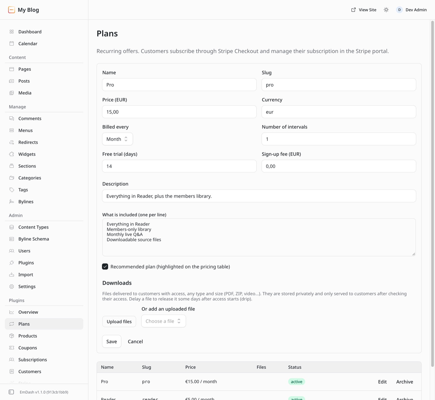
Task: Click the Name input field containing Pro
Action: [179, 85]
